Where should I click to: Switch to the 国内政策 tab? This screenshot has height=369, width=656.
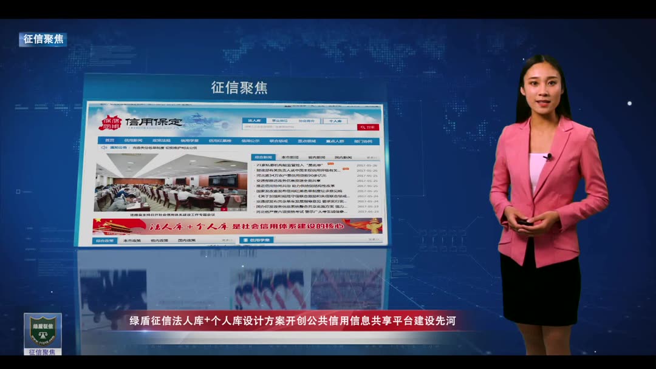187,240
